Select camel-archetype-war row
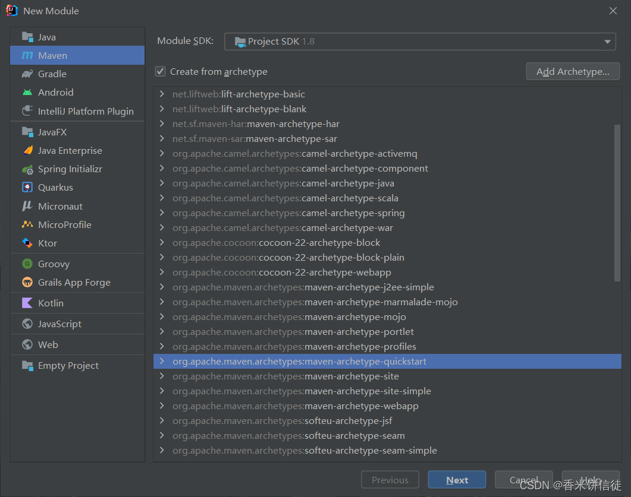This screenshot has width=631, height=497. 387,228
